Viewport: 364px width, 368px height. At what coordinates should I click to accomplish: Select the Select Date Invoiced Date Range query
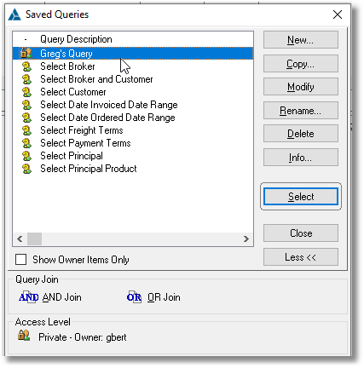click(x=109, y=105)
